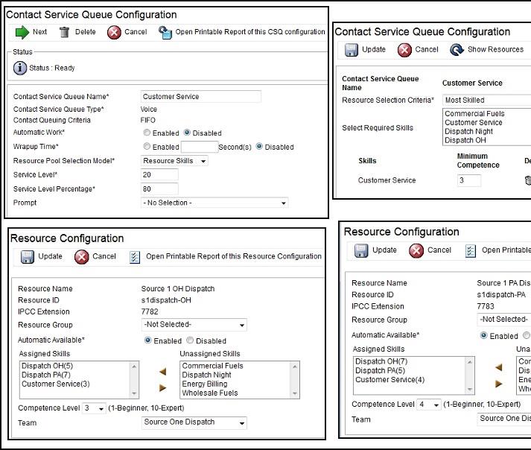This screenshot has height=450, width=531.
Task: Click printable report checklist icon for s1dispatch-PA
Action: [x=471, y=251]
